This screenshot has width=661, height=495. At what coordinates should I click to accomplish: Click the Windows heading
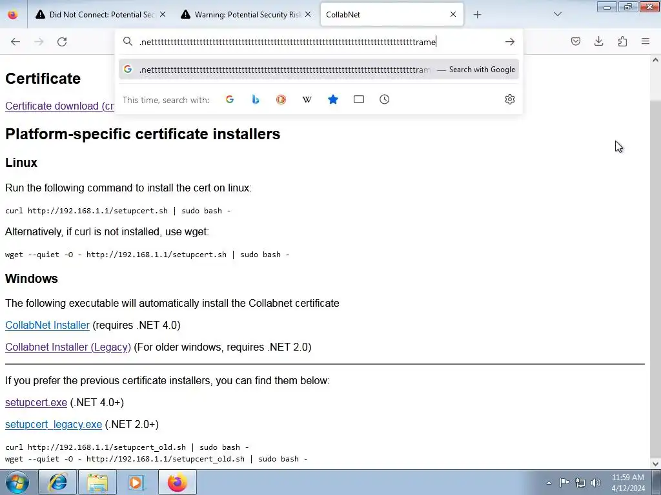pos(31,278)
